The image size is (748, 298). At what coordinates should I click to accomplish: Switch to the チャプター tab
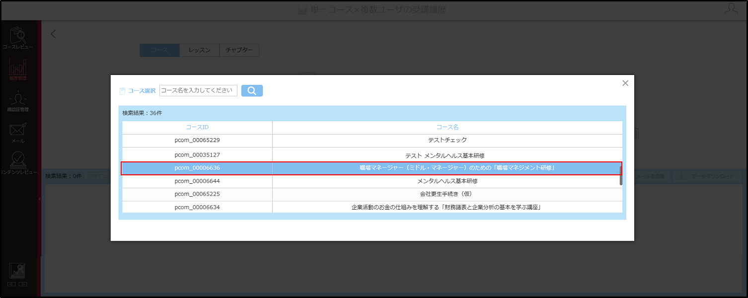click(x=239, y=50)
